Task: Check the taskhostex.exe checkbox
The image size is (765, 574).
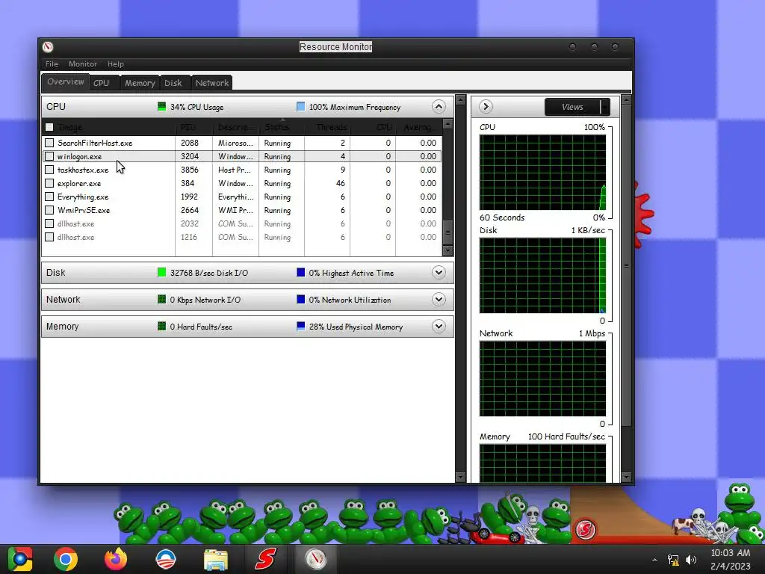Action: pos(49,170)
